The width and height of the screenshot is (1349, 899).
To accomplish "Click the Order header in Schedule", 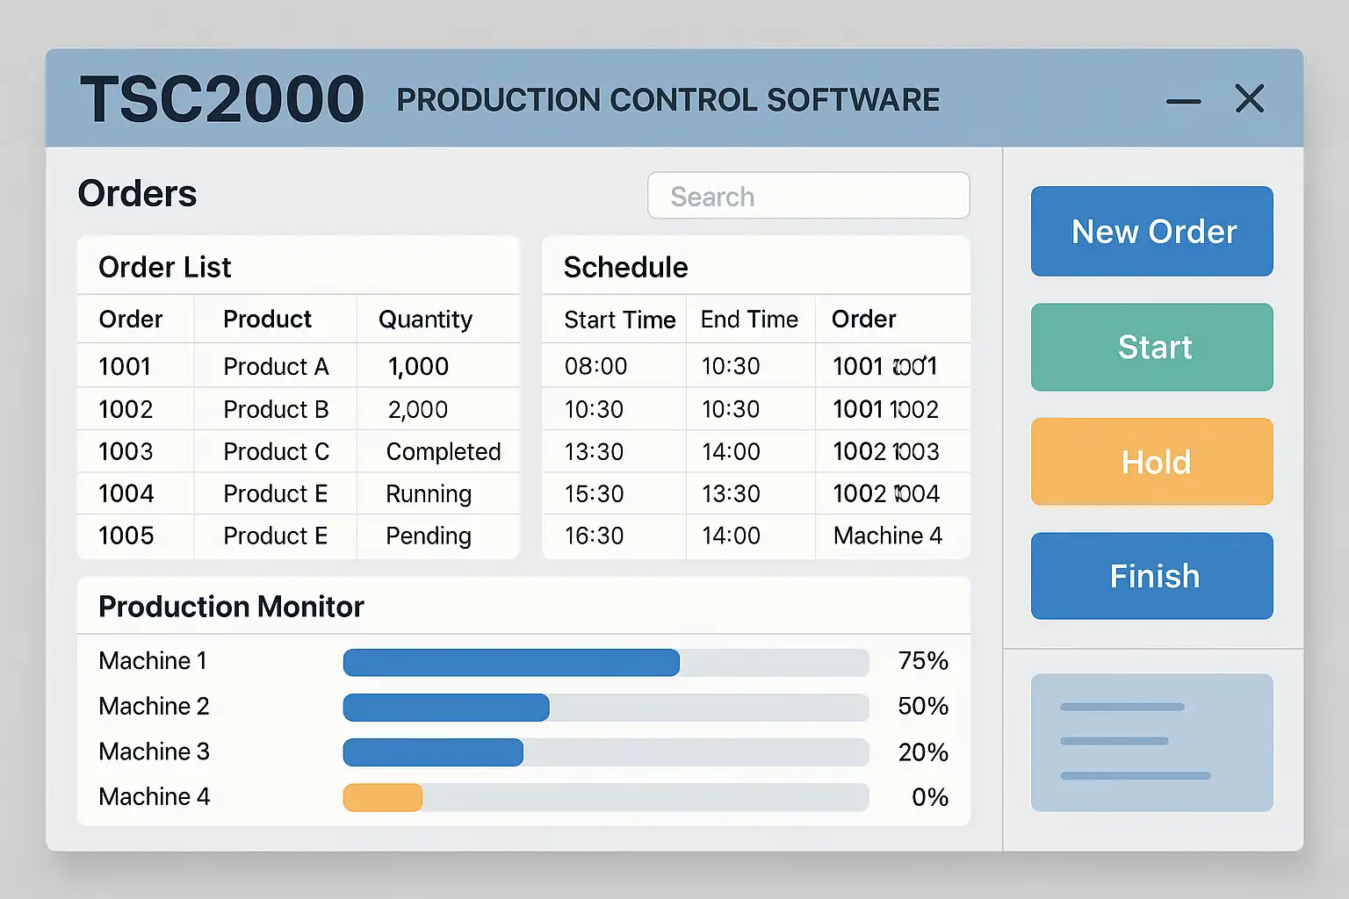I will pos(864,319).
